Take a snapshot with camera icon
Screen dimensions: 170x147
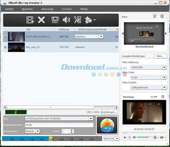[162, 137]
